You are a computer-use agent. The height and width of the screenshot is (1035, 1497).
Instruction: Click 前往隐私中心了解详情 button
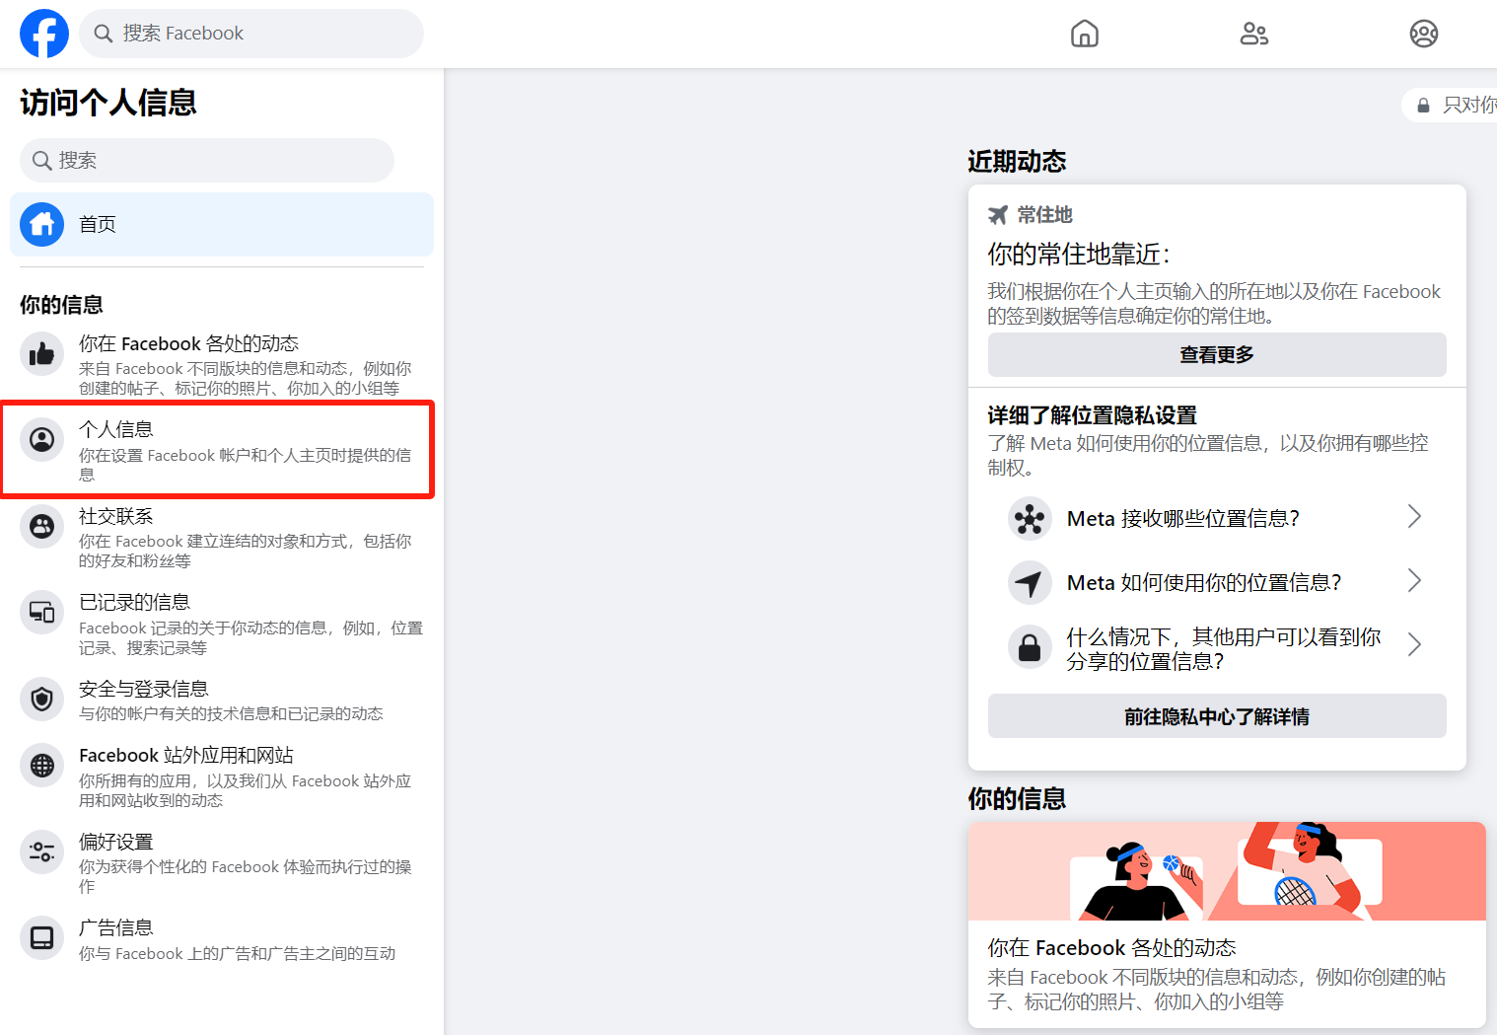point(1217,716)
